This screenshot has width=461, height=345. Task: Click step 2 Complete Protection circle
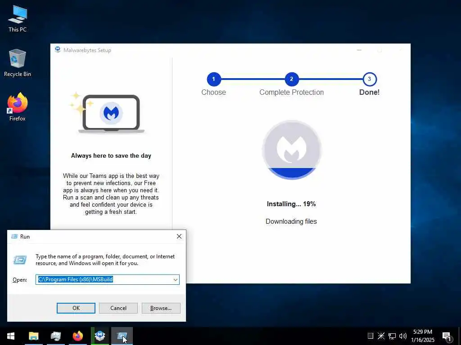(x=292, y=79)
